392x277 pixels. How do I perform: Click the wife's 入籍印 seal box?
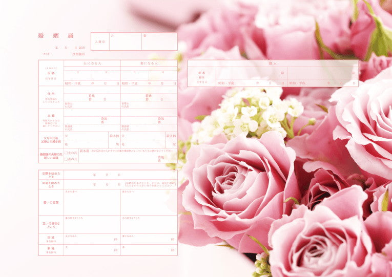(x=159, y=43)
